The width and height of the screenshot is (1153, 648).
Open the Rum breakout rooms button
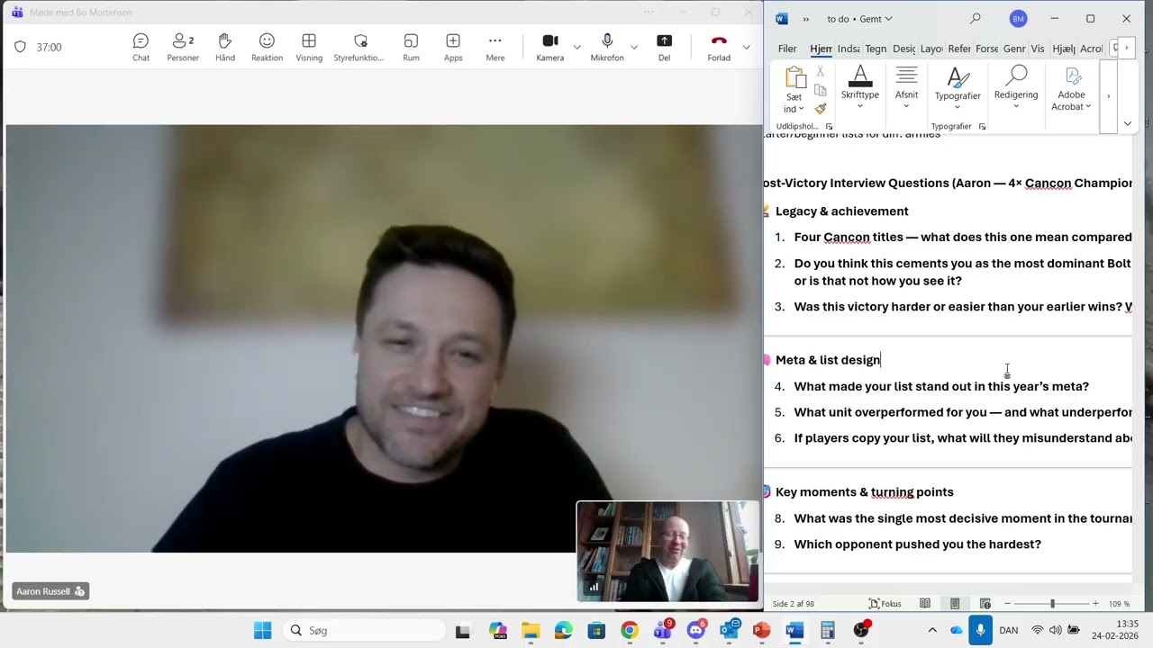click(411, 47)
